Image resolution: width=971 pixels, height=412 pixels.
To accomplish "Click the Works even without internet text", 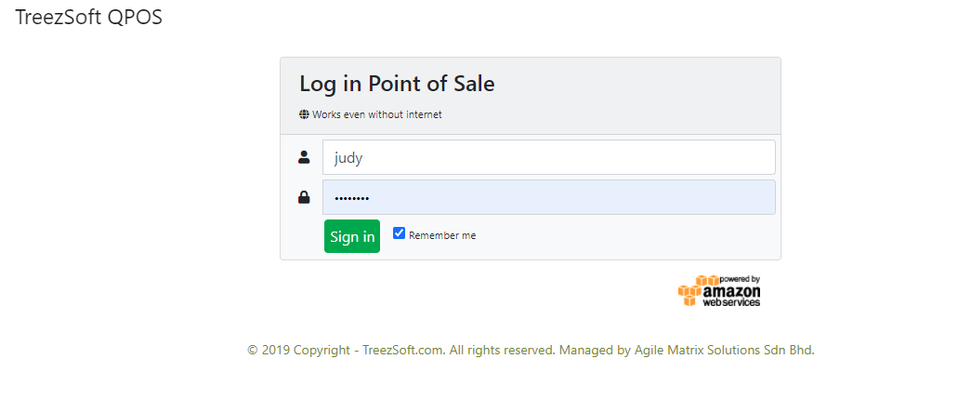I will 377,114.
